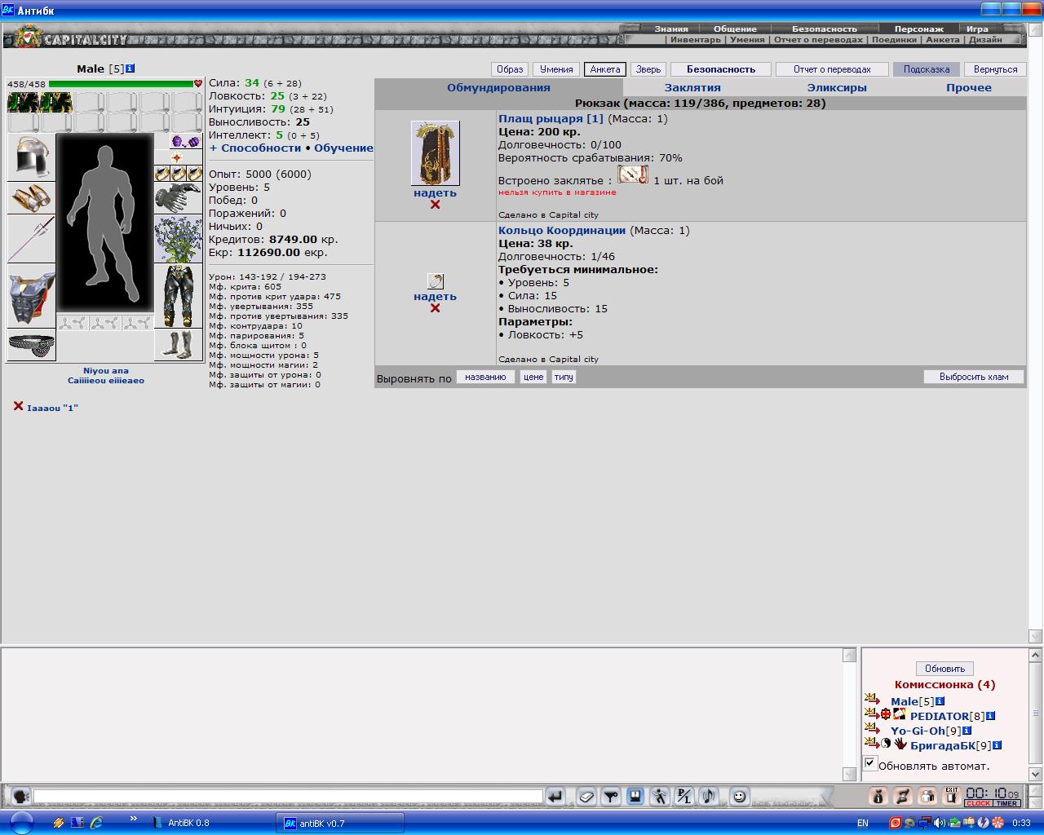Click the first green scroll slot
This screenshot has width=1044, height=835.
click(x=23, y=102)
